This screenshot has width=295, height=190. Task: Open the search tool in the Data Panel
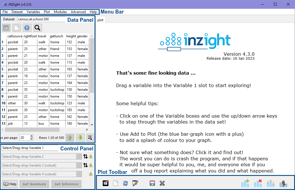(37, 28)
